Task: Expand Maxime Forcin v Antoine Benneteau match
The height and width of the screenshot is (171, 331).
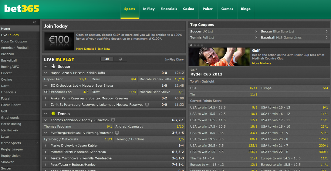Action: [x=46, y=152]
